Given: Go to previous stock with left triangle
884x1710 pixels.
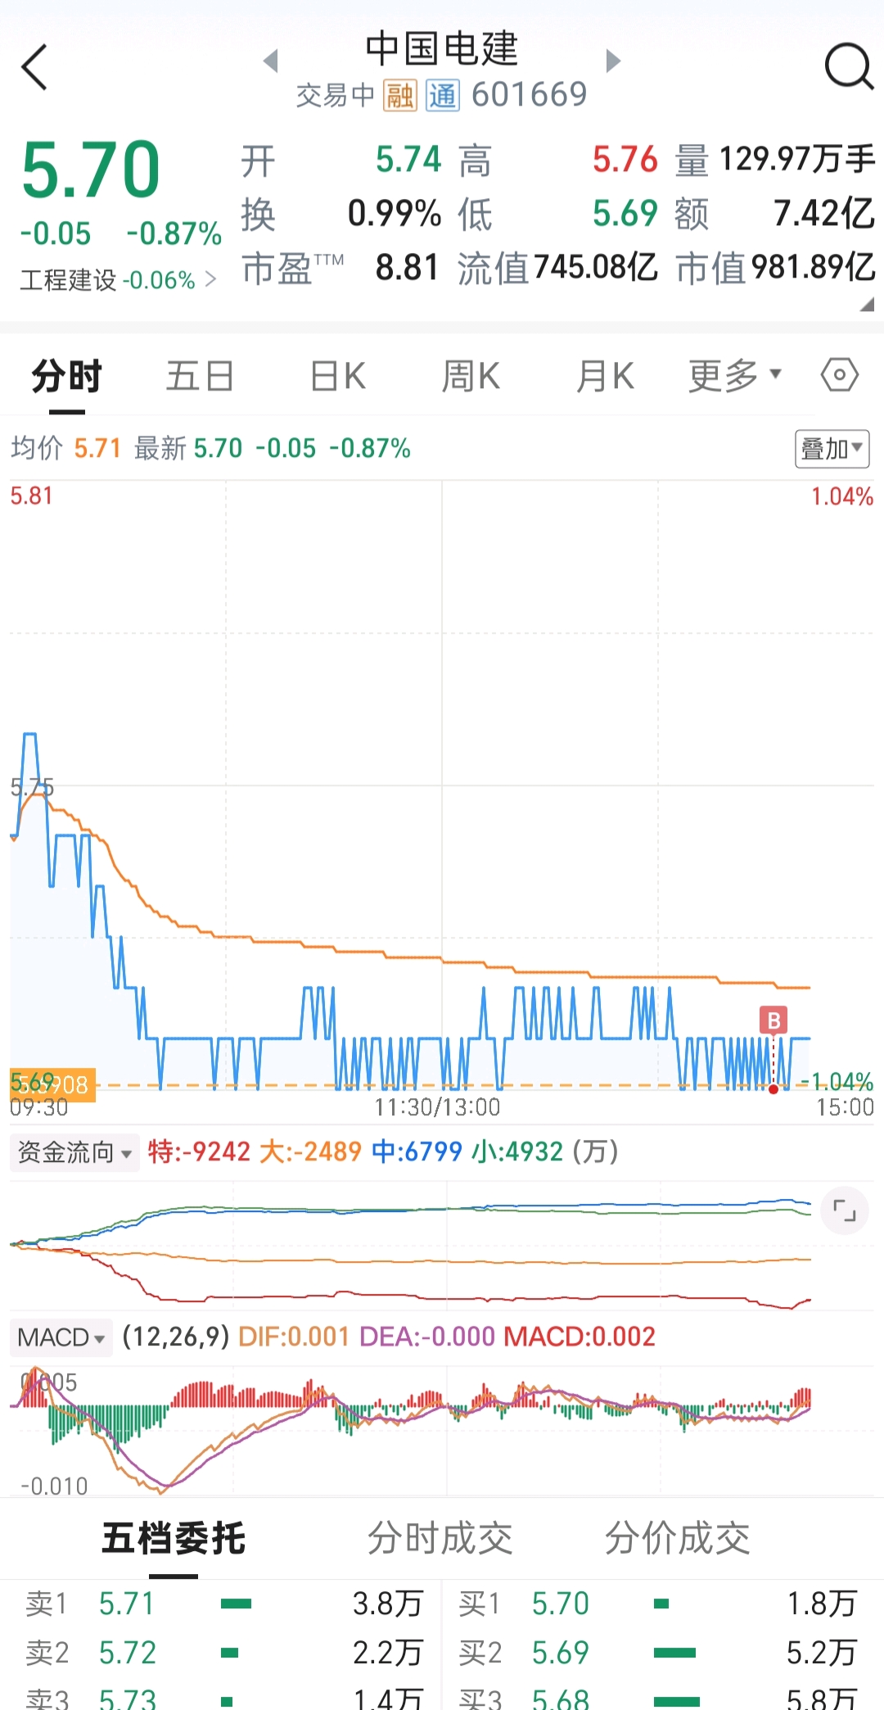Looking at the screenshot, I should click(271, 61).
